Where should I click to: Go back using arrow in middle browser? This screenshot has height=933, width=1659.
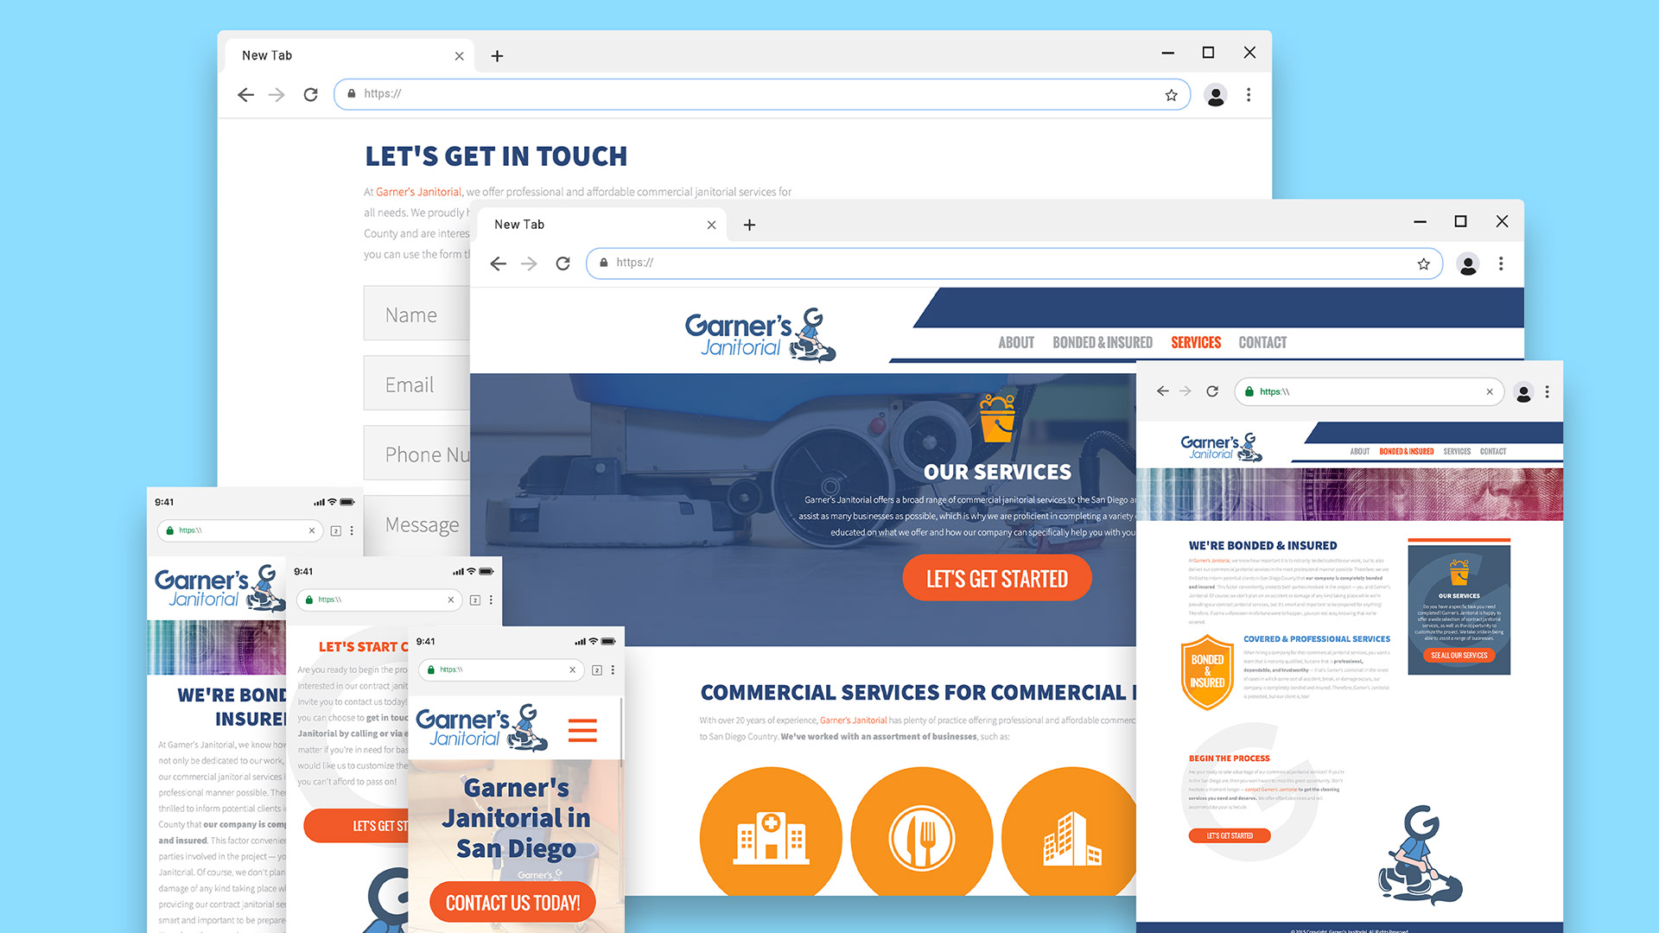(x=498, y=263)
